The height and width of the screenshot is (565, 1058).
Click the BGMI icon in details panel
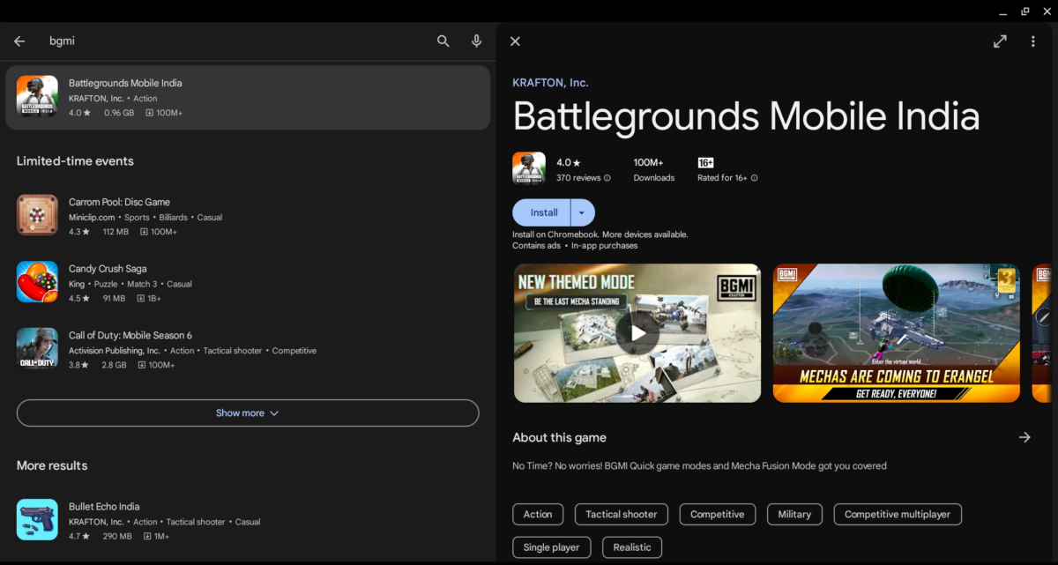pos(529,168)
